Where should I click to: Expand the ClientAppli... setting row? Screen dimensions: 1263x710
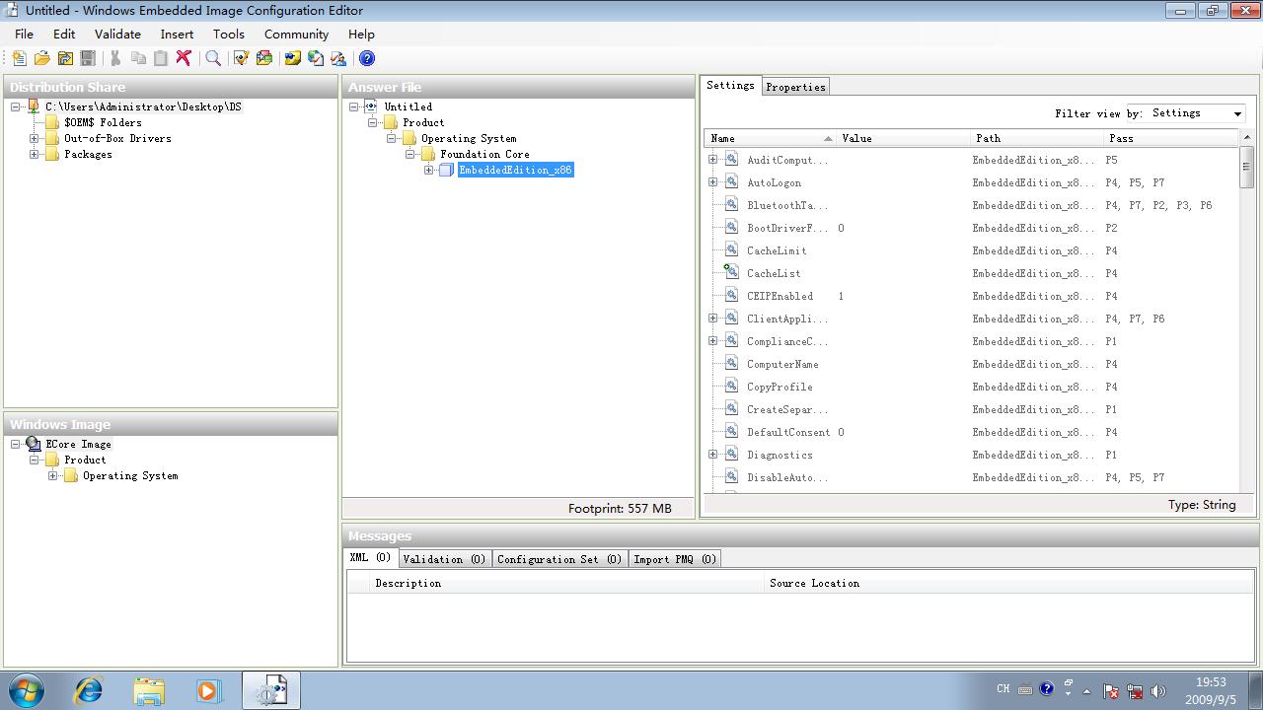click(712, 319)
